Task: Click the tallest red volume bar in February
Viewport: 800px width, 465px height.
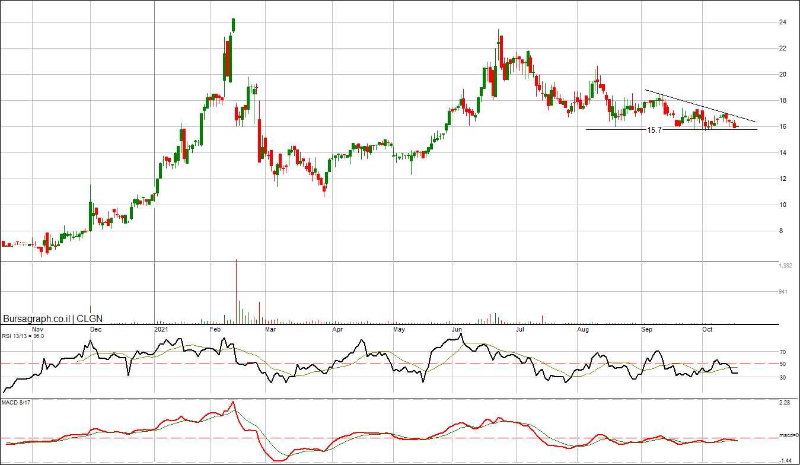Action: coord(237,291)
